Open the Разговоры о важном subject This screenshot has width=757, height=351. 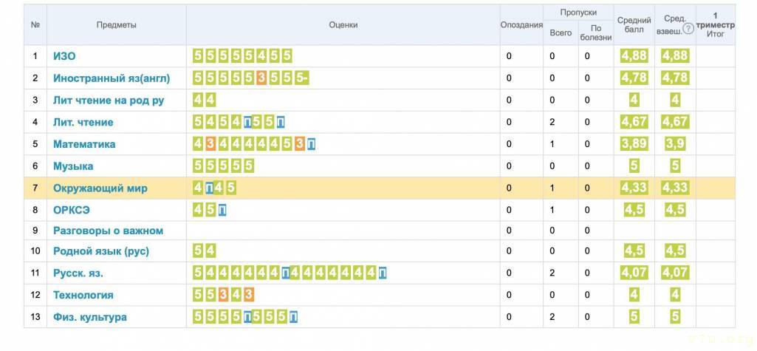[x=108, y=231]
